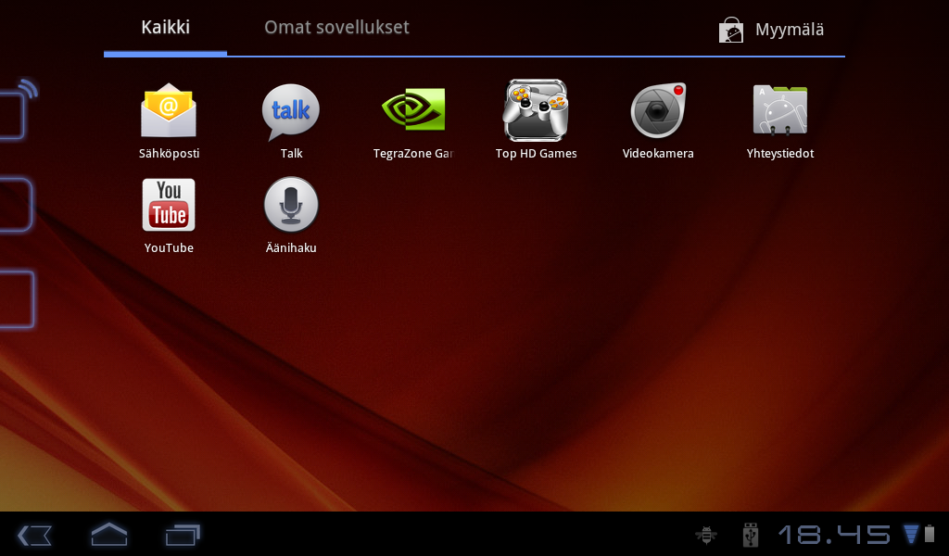
Task: Switch to the Kaikki tab
Action: pos(165,27)
